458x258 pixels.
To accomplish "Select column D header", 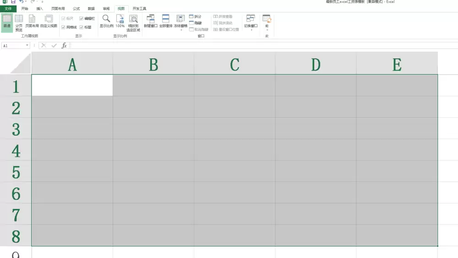I will click(x=316, y=63).
